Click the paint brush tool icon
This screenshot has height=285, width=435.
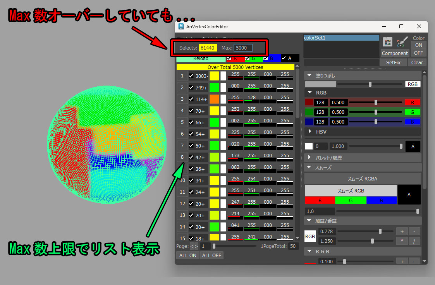point(402,41)
